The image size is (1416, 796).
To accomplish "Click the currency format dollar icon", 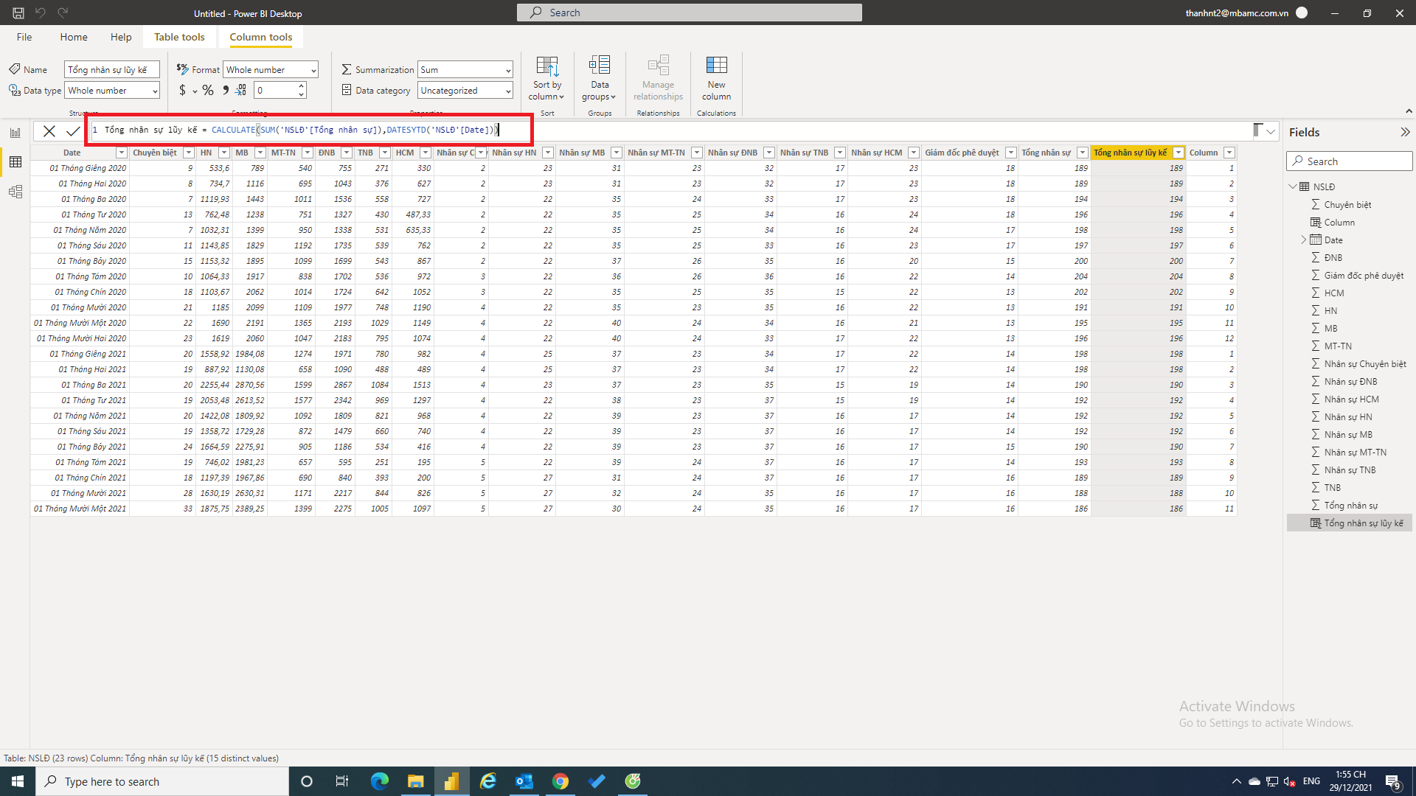I will [182, 90].
